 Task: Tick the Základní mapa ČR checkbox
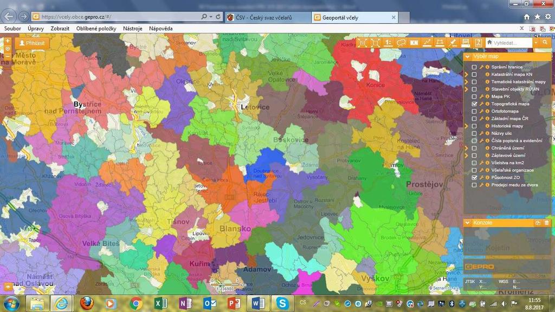click(474, 119)
